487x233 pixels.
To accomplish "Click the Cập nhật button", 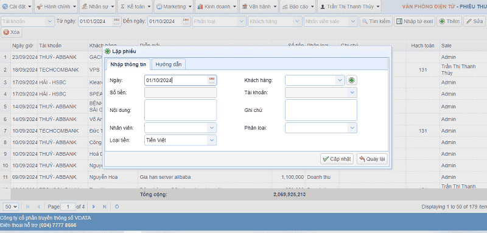I will click(337, 159).
